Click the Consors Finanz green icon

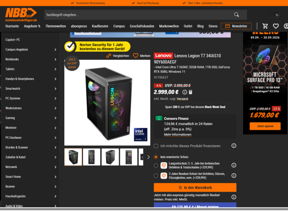coord(159,118)
